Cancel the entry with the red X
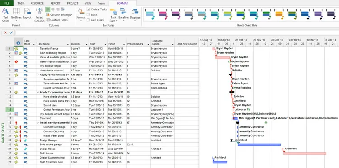The height and width of the screenshot is (168, 339). 5,33
